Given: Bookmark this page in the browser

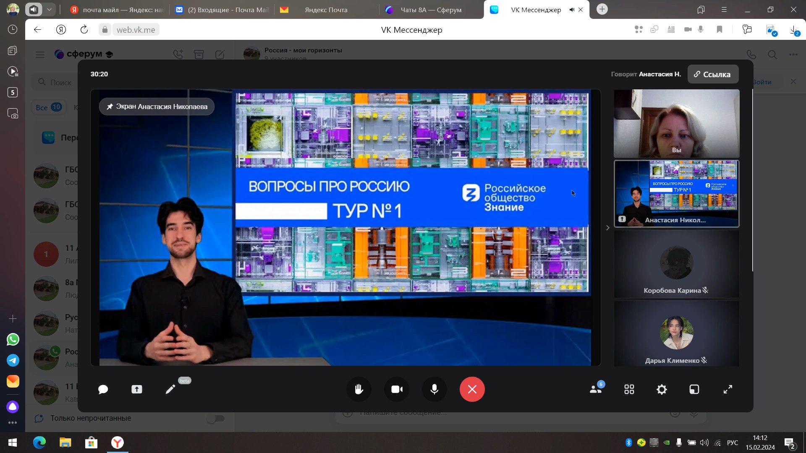Looking at the screenshot, I should 719,29.
